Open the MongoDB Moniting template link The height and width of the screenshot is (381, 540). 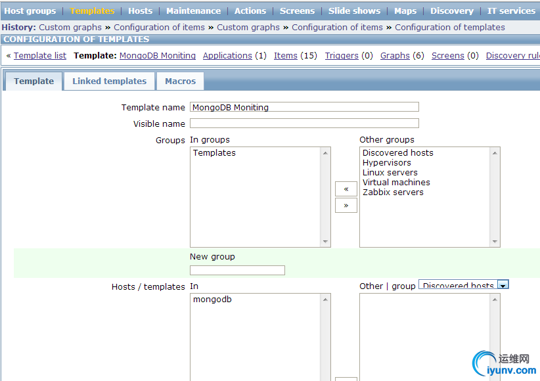158,55
